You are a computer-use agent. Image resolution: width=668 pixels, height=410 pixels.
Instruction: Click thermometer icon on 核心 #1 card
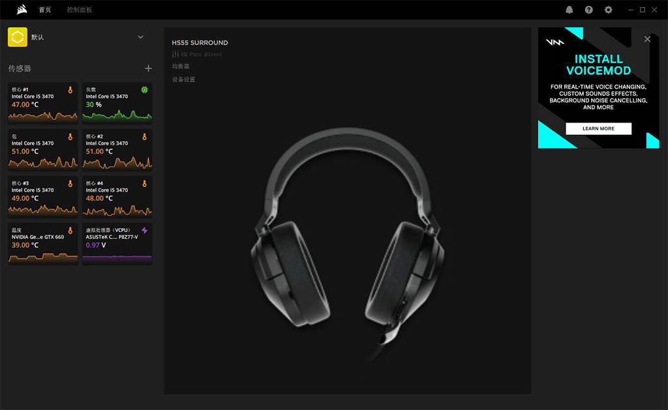(x=70, y=90)
